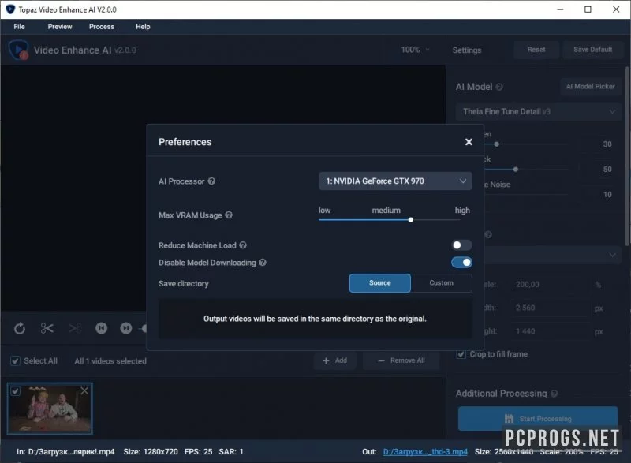Jump to the previous frame
Image resolution: width=631 pixels, height=463 pixels.
coord(102,328)
